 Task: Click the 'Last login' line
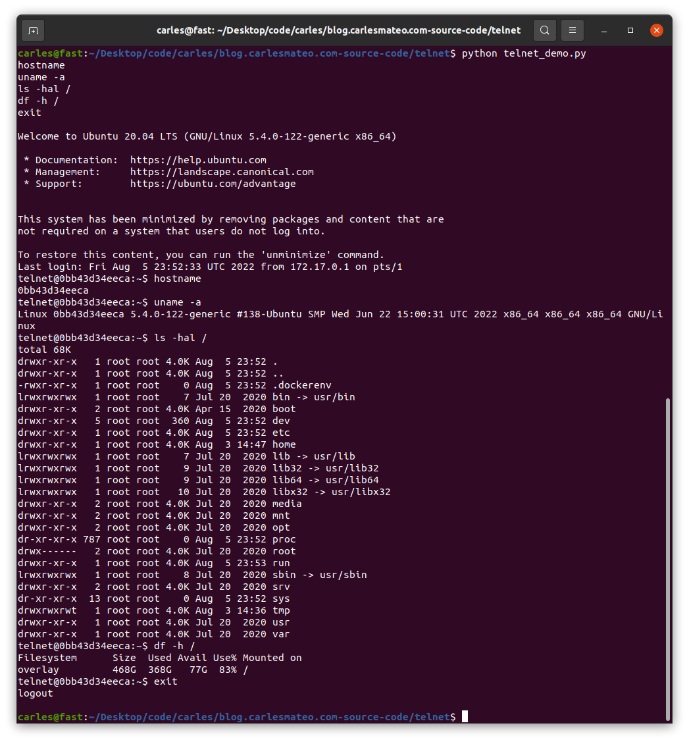click(x=210, y=267)
